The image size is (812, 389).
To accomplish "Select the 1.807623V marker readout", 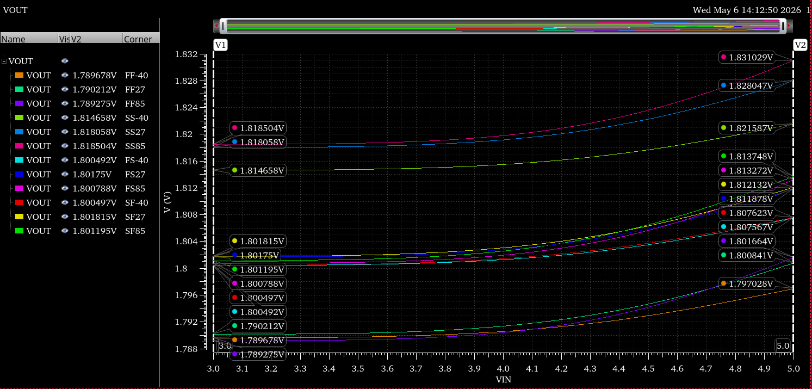I will pyautogui.click(x=746, y=213).
